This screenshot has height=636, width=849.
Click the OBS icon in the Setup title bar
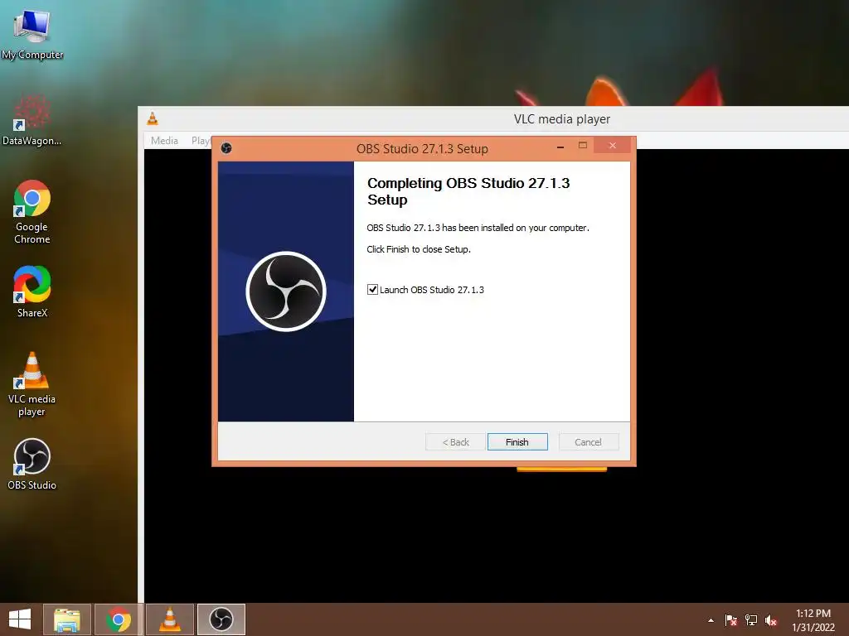(x=226, y=148)
